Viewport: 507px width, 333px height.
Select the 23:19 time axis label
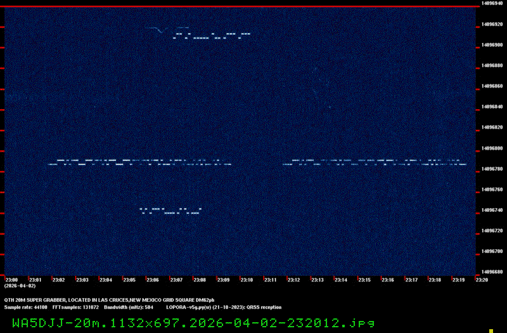pyautogui.click(x=458, y=280)
